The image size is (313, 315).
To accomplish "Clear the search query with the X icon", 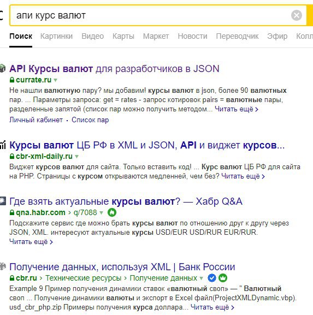I will coord(296,15).
